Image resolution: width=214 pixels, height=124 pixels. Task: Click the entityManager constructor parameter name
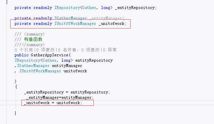coord(67,66)
